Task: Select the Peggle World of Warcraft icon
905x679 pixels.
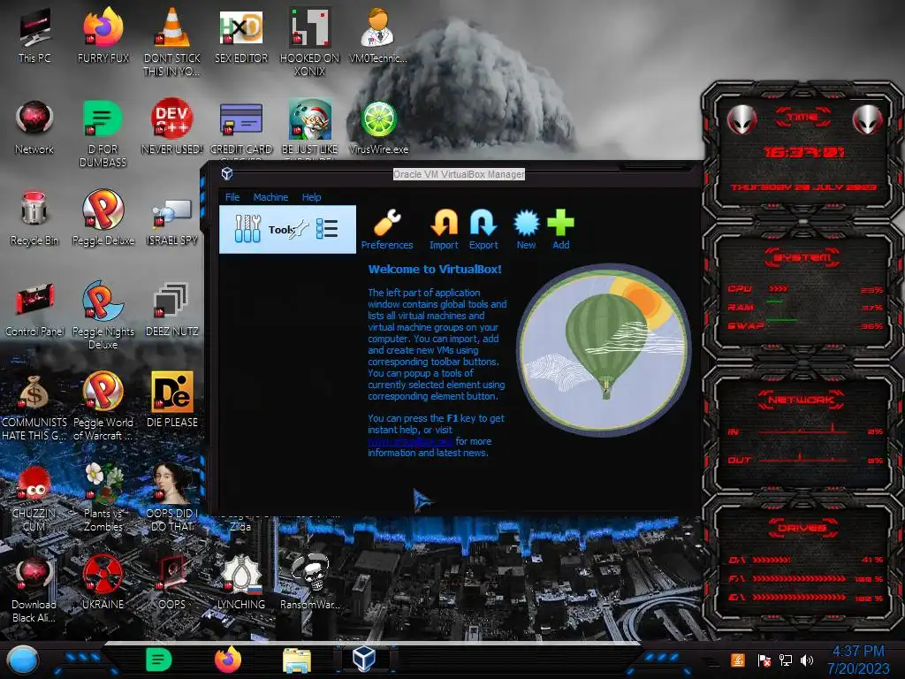Action: (103, 406)
